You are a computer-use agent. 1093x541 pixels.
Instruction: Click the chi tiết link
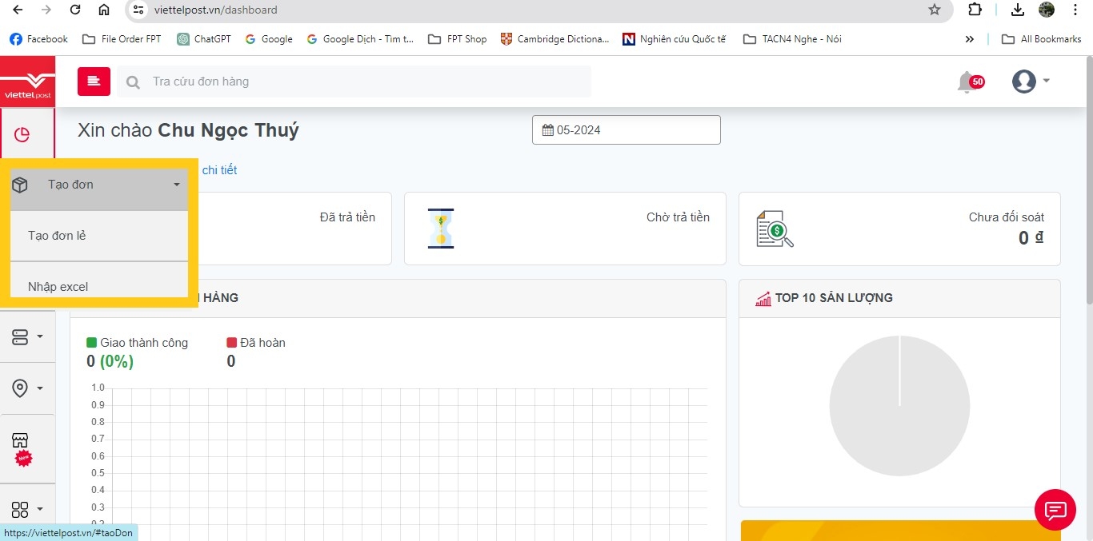219,169
